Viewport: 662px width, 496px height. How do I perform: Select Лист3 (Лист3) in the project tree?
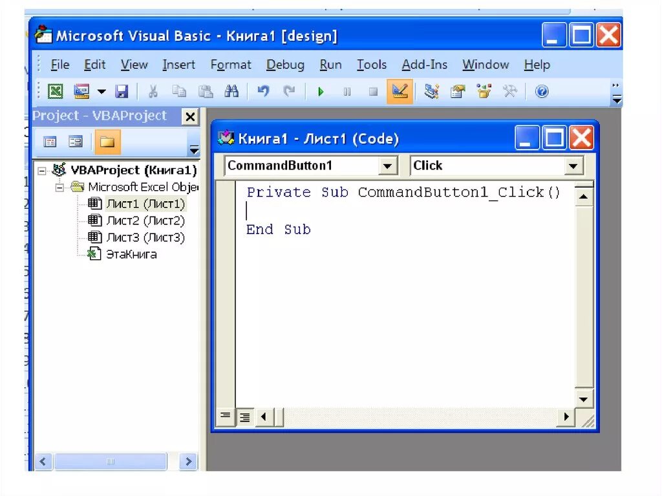145,237
